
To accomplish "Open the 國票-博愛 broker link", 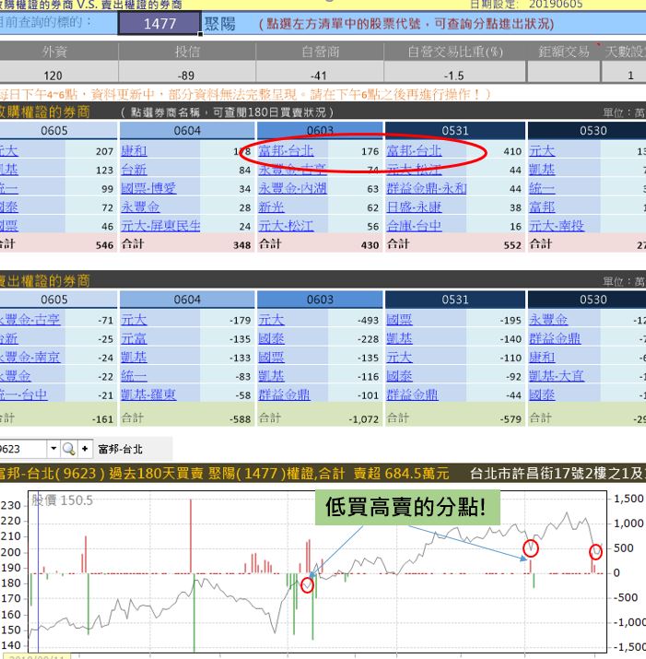I will click(x=148, y=188).
